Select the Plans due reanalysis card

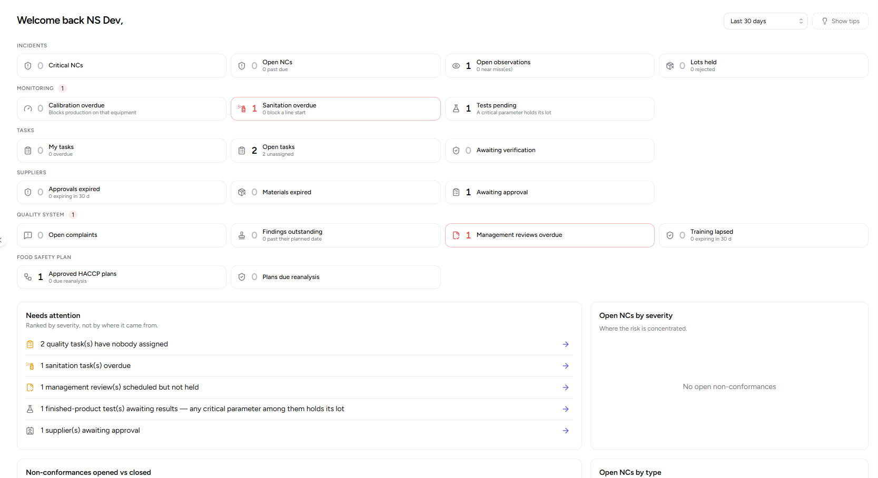click(336, 277)
